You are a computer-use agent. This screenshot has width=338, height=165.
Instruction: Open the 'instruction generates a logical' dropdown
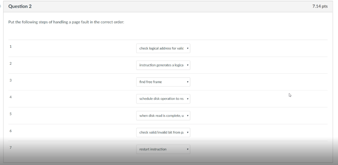click(x=163, y=65)
